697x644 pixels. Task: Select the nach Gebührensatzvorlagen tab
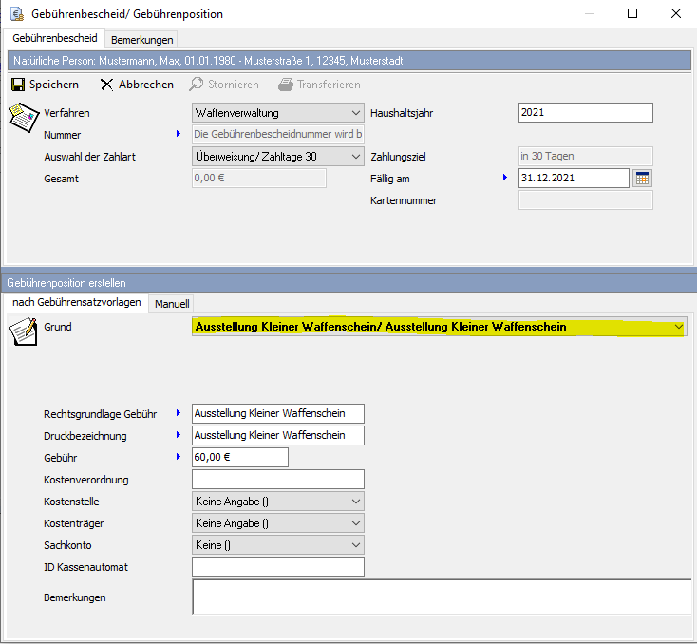tap(77, 303)
